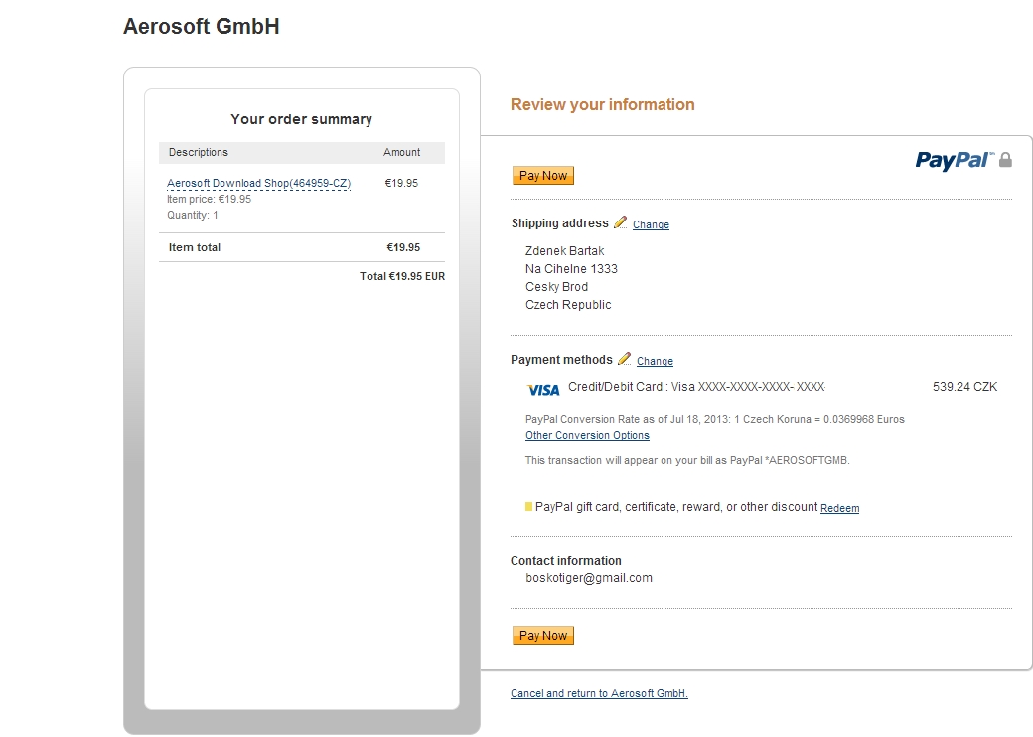Click the pencil icon beside Payment methods
This screenshot has height=737, width=1033.
(625, 359)
